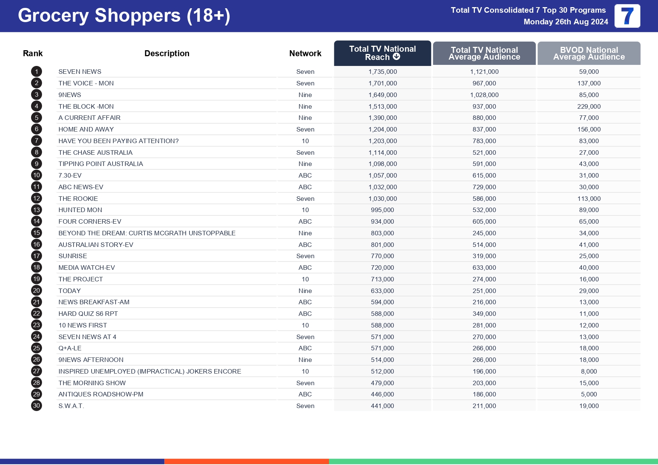Open the Total TV National Reach column header

(x=382, y=53)
